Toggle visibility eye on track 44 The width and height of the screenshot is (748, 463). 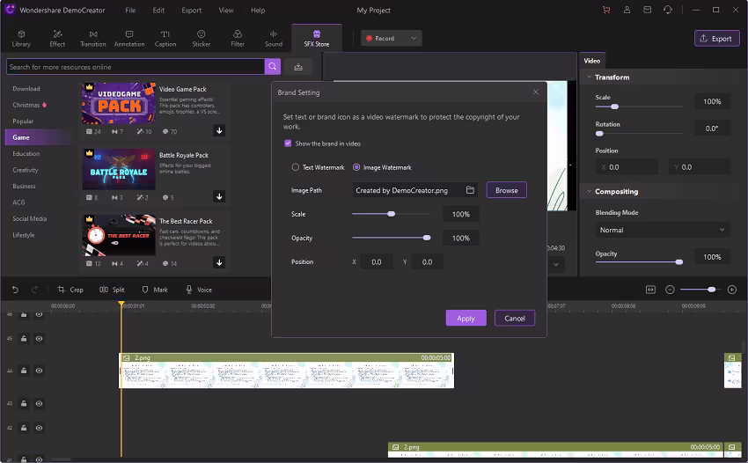(x=39, y=371)
